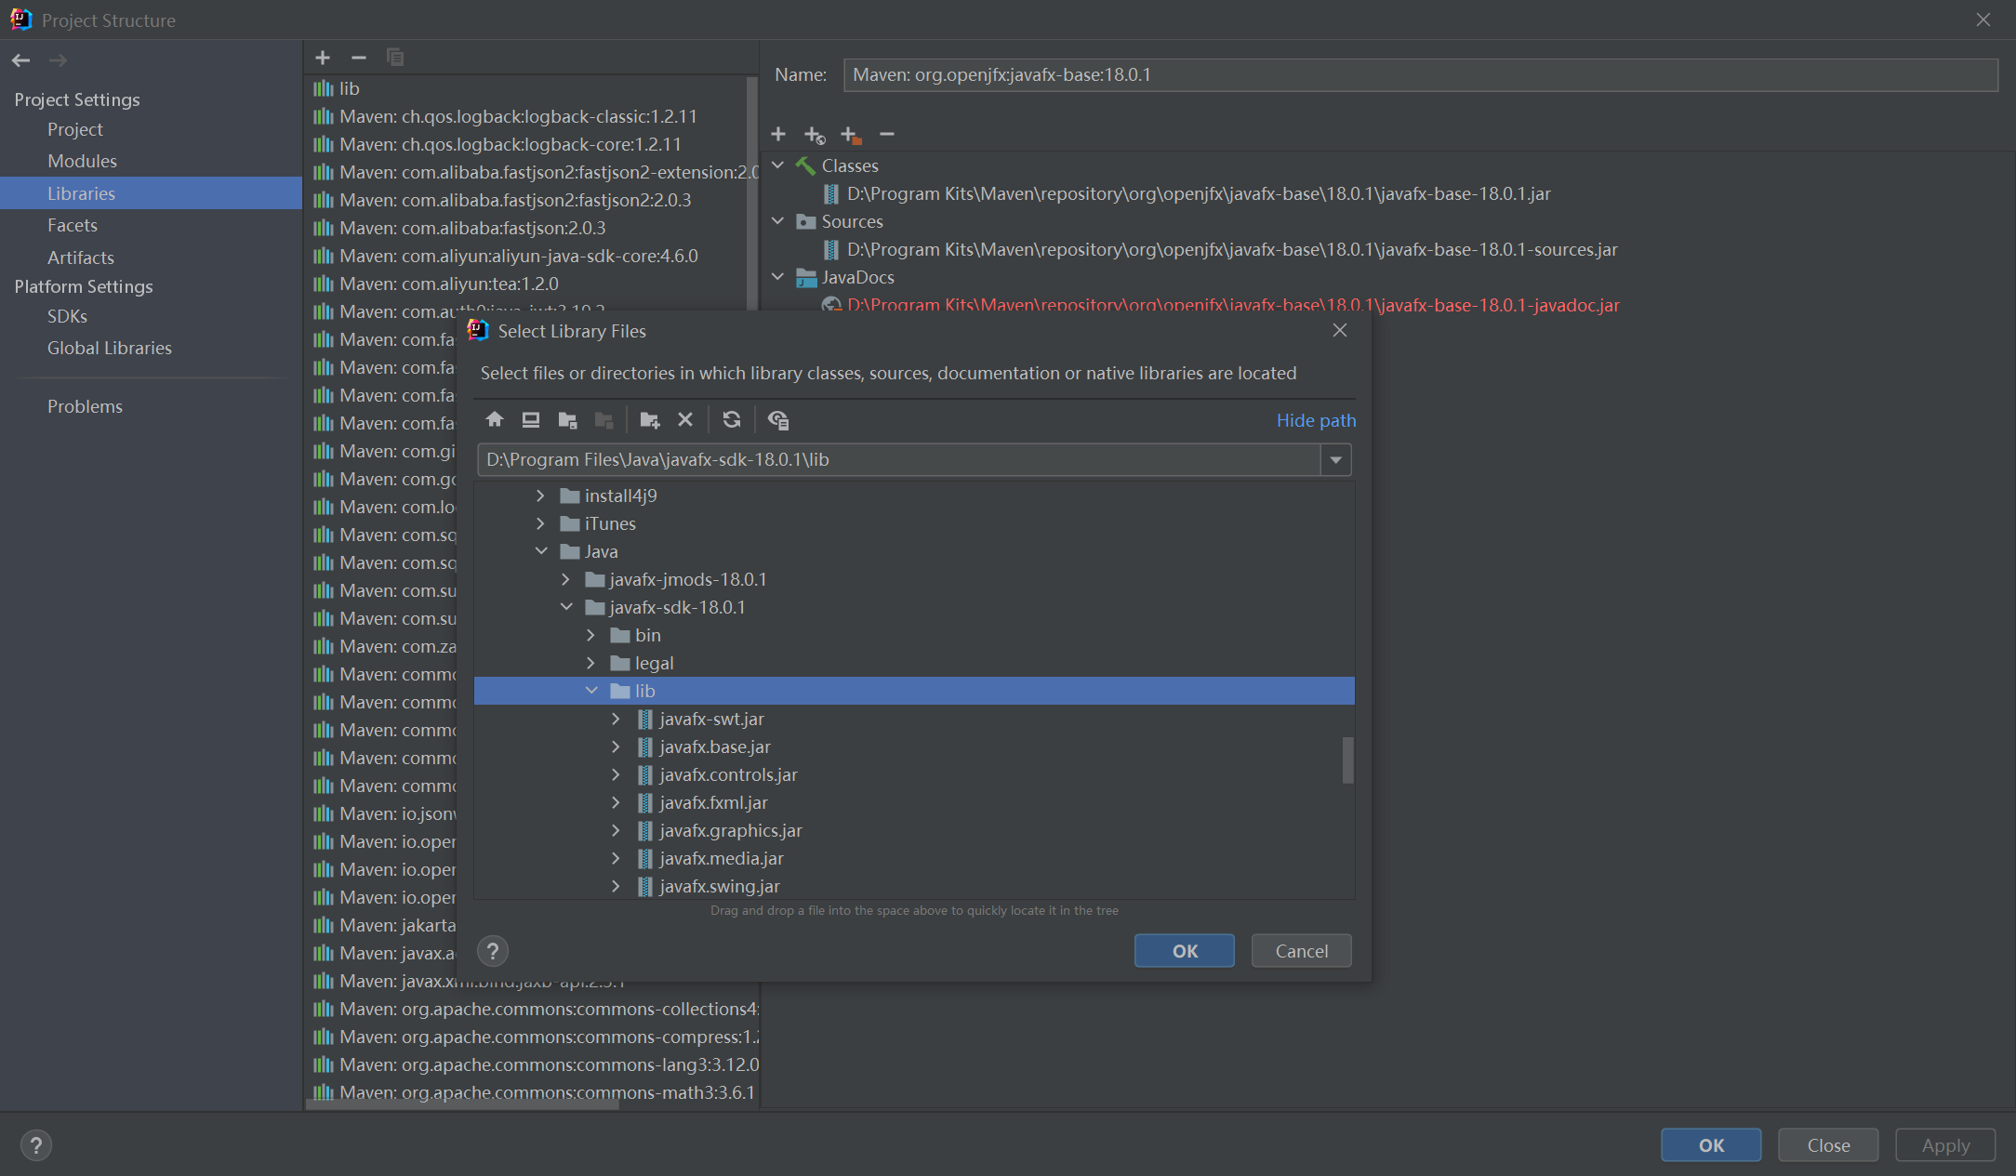Select the javafx-base-18.0.1.jar classes path

[1187, 193]
